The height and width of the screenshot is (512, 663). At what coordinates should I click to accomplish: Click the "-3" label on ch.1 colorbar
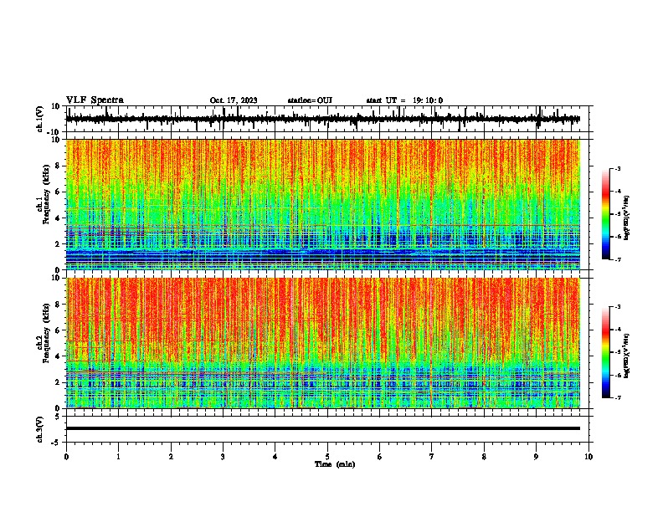tap(617, 168)
